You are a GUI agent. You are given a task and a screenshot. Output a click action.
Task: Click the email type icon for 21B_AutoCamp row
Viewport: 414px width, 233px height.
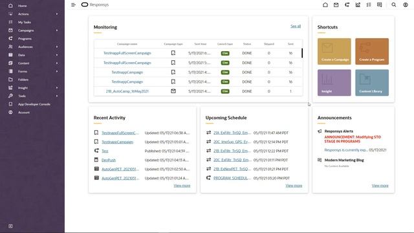click(173, 91)
